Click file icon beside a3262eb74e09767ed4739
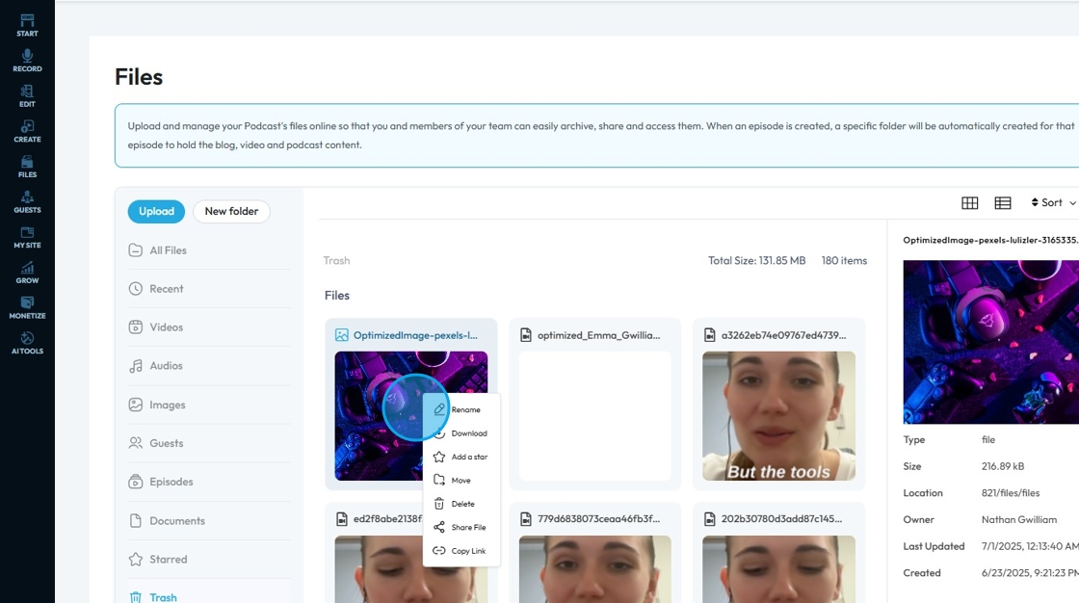 point(709,335)
